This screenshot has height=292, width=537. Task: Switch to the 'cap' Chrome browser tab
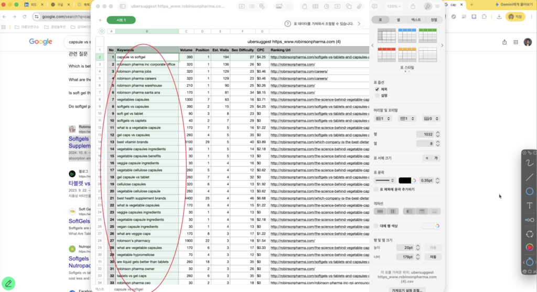[453, 5]
